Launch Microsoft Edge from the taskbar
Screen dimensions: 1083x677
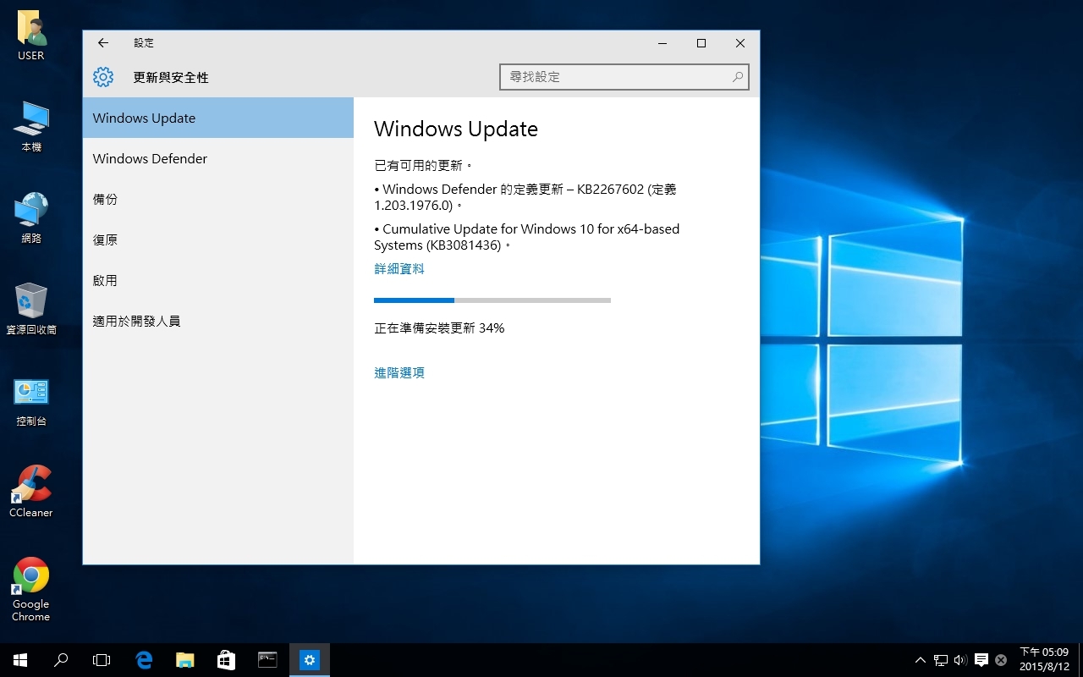click(144, 660)
